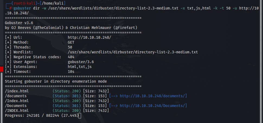Screen dimensions: 263x123
Task: Click the arrow before the lowercase documents URL
Action: point(114,96)
